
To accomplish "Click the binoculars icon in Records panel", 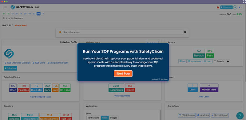I will [228, 61].
